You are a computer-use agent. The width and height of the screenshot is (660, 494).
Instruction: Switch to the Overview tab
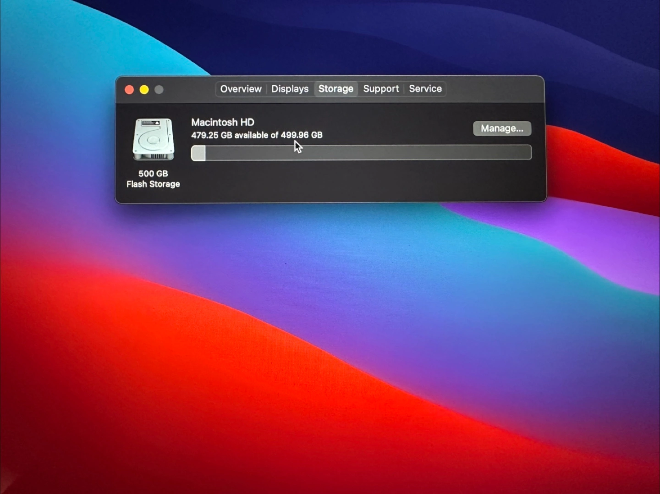[x=241, y=89]
